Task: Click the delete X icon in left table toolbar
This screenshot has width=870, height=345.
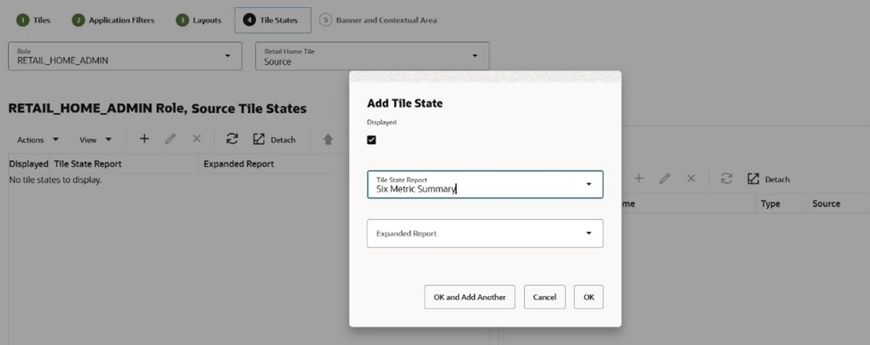Action: 196,139
